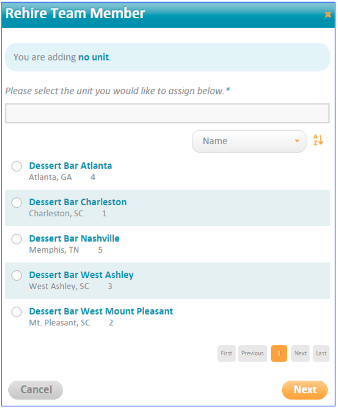Select page 1 in pagination

(x=279, y=354)
